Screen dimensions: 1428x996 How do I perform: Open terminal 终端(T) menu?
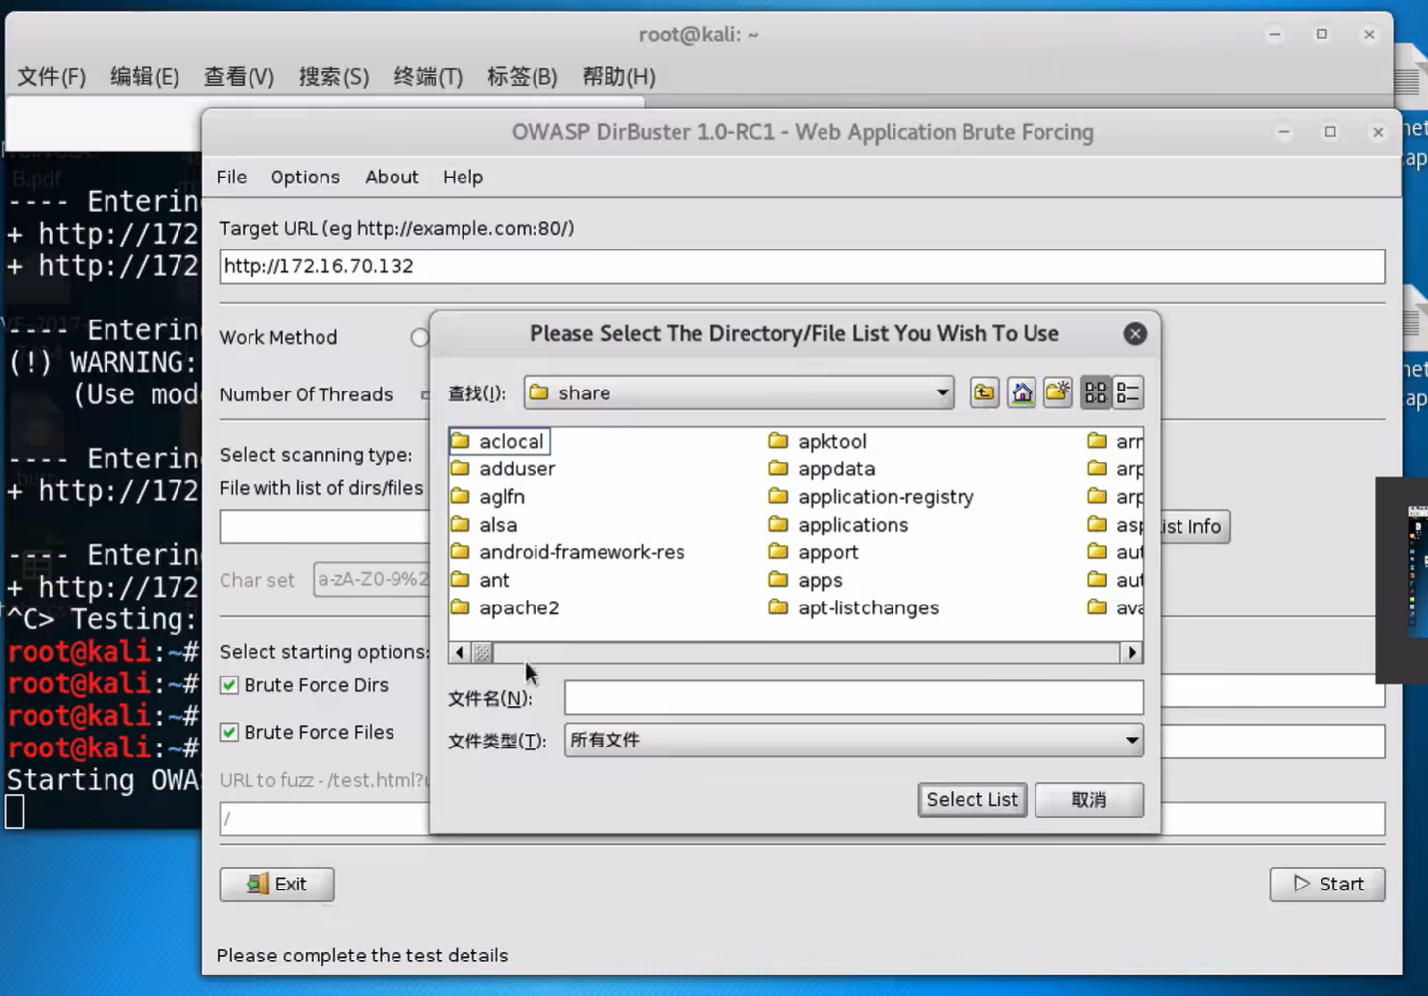428,77
